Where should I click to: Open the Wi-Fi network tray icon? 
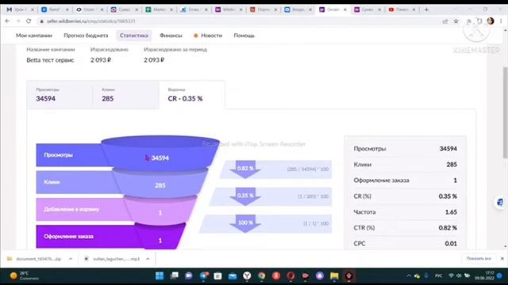[451, 275]
